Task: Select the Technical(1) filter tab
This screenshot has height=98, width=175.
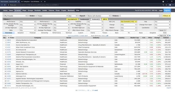Action: 96,19
